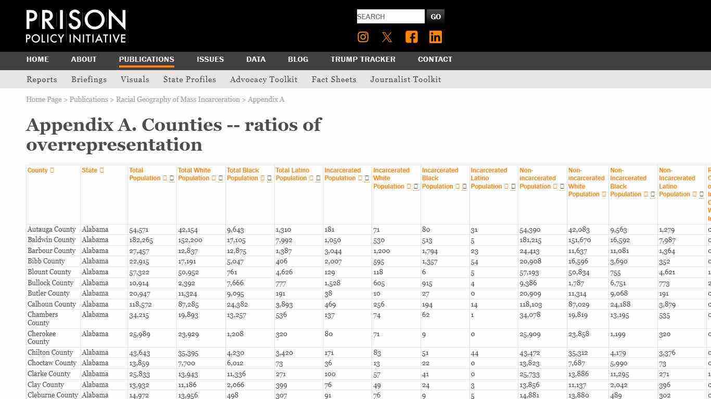This screenshot has width=711, height=399.
Task: Click the sort icon beside the County header
Action: click(x=51, y=170)
